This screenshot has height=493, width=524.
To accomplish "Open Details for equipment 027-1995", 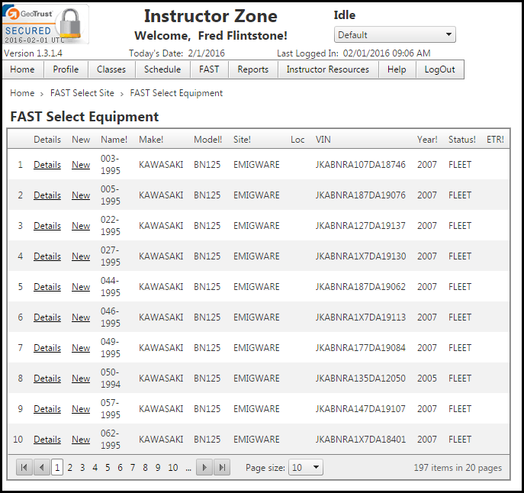I will (47, 256).
